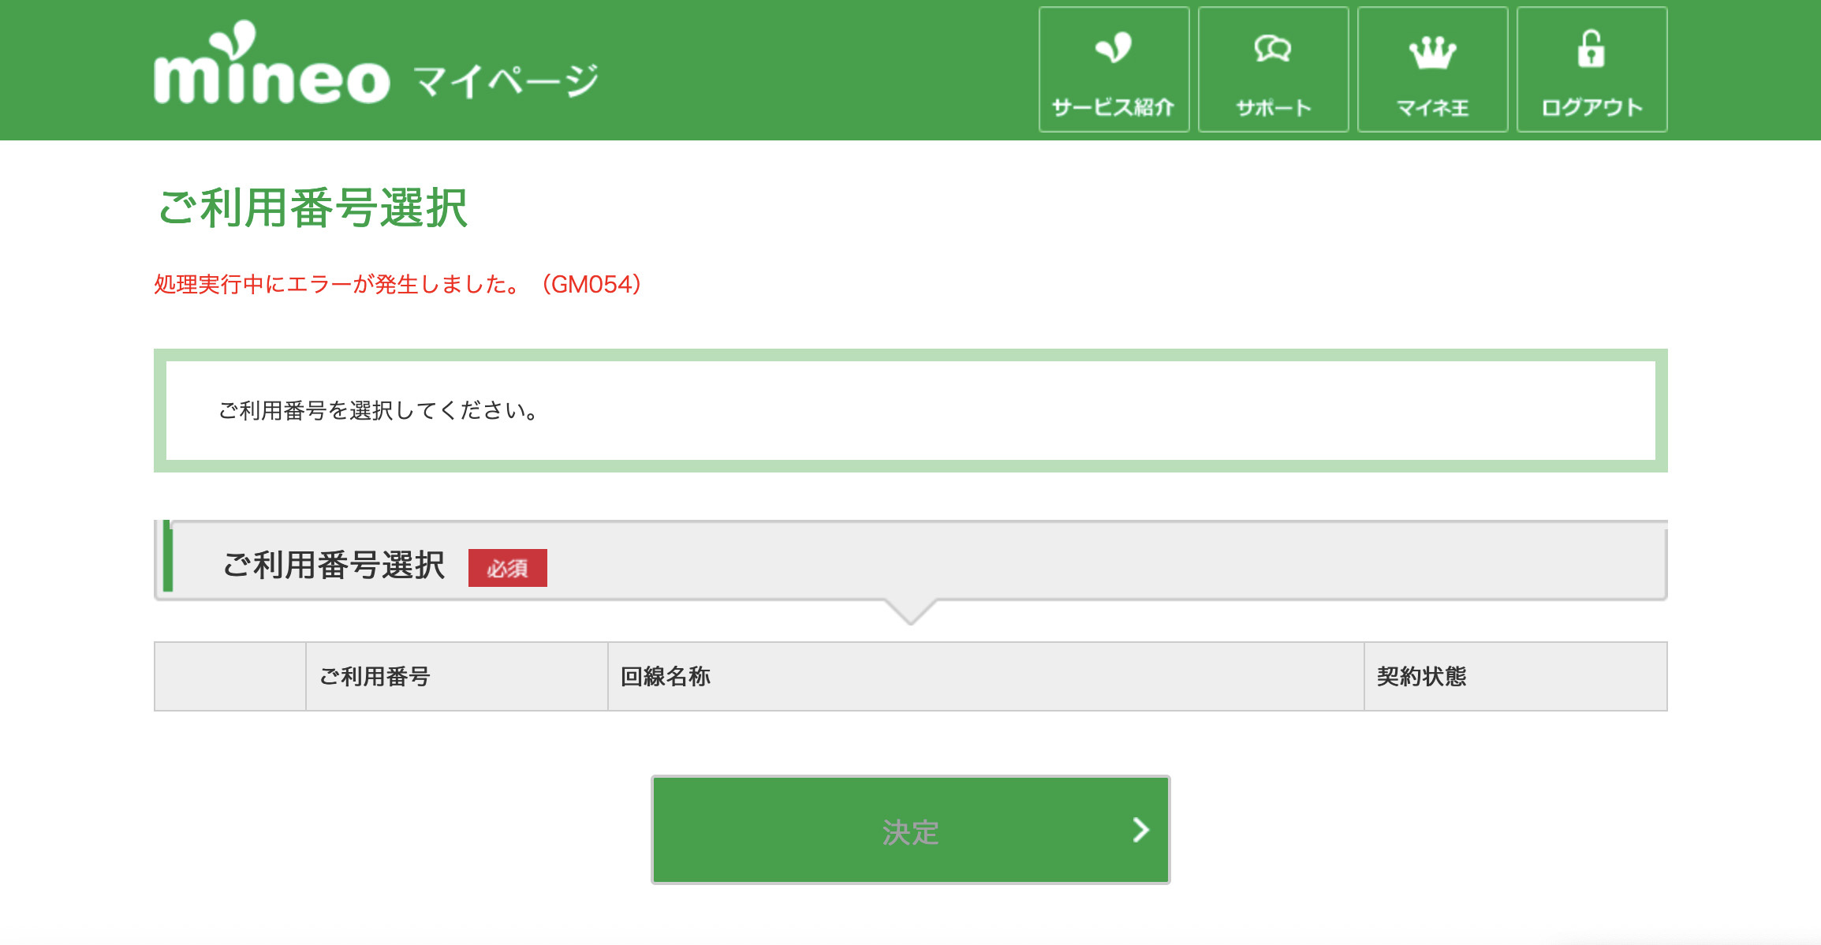The height and width of the screenshot is (945, 1821).
Task: Go to マイネ王 from its text label
Action: pyautogui.click(x=1432, y=107)
